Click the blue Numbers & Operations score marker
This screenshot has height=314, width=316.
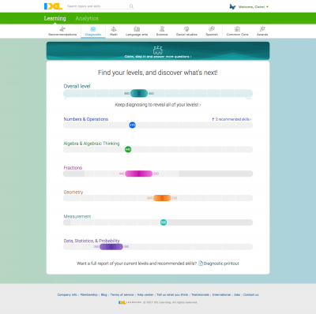[x=132, y=125]
